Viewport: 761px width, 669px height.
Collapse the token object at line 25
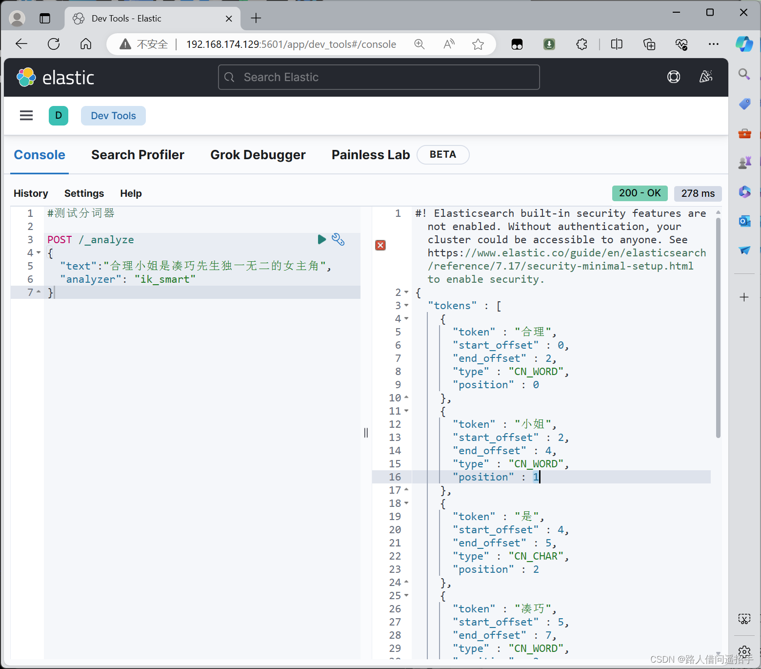[x=406, y=595]
